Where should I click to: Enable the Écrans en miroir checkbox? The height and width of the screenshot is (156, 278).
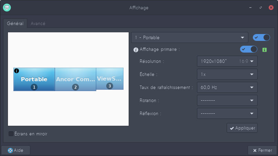pos(11,134)
